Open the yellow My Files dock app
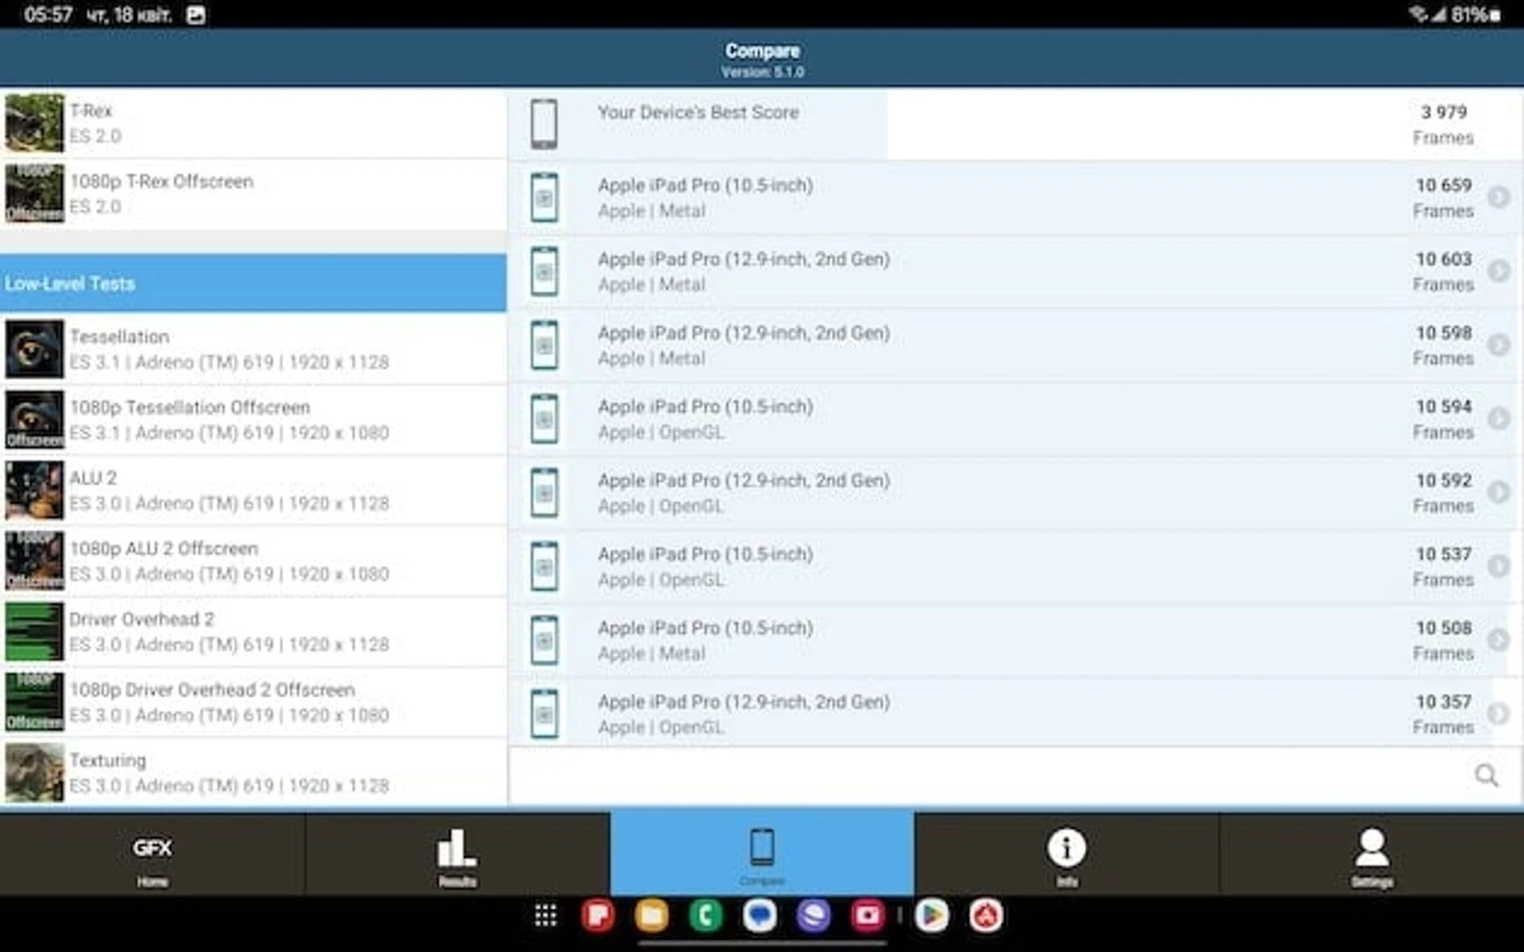 pos(652,916)
